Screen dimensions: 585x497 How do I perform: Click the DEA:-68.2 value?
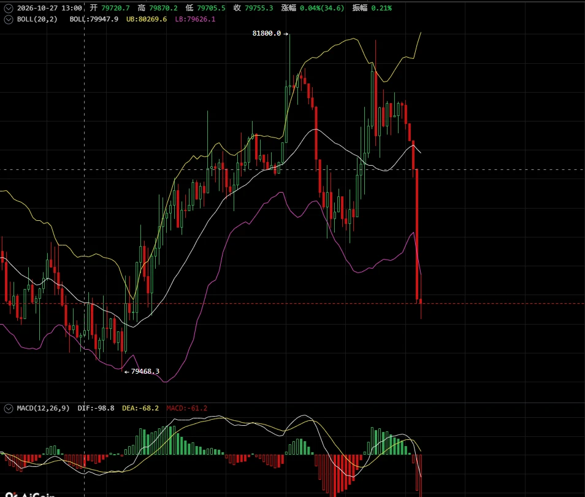[140, 408]
